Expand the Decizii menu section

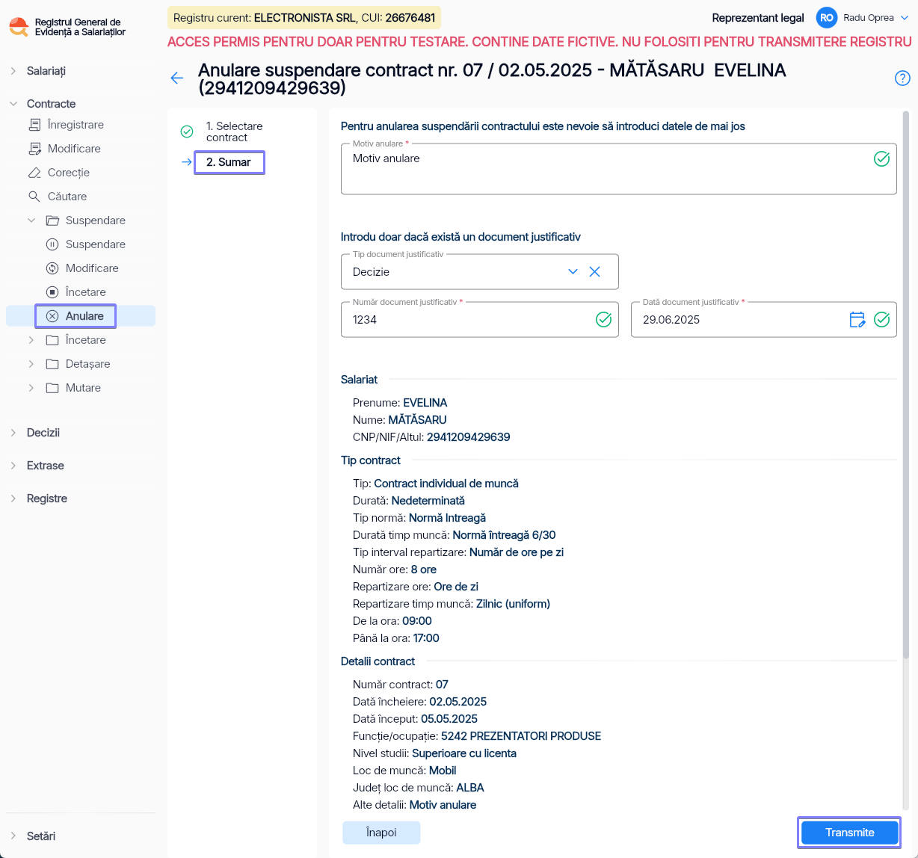pyautogui.click(x=13, y=433)
